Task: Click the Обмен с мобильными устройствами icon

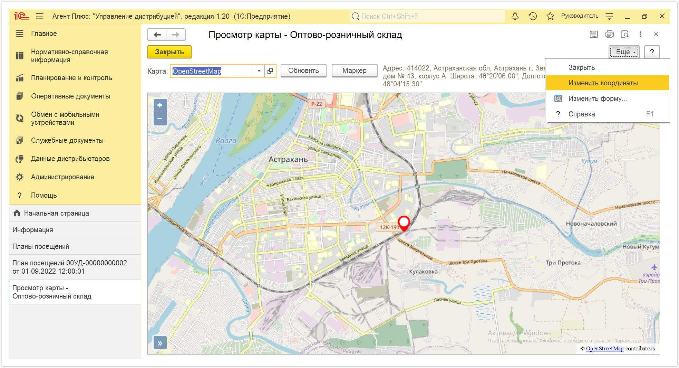Action: pos(20,118)
